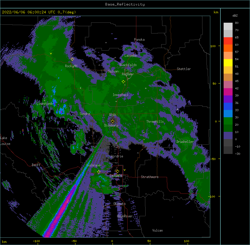Click the Okotoks label
Image resolution: width=250 pixels, height=245 pixels.
(x=119, y=204)
